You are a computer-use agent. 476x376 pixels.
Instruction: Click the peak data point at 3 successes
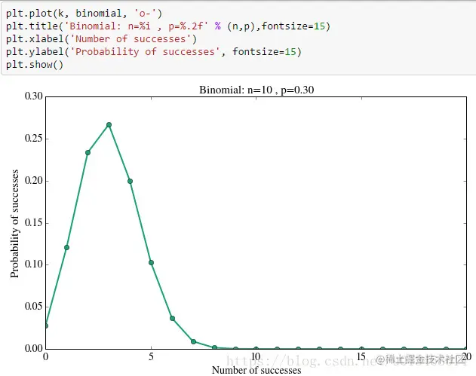click(109, 125)
